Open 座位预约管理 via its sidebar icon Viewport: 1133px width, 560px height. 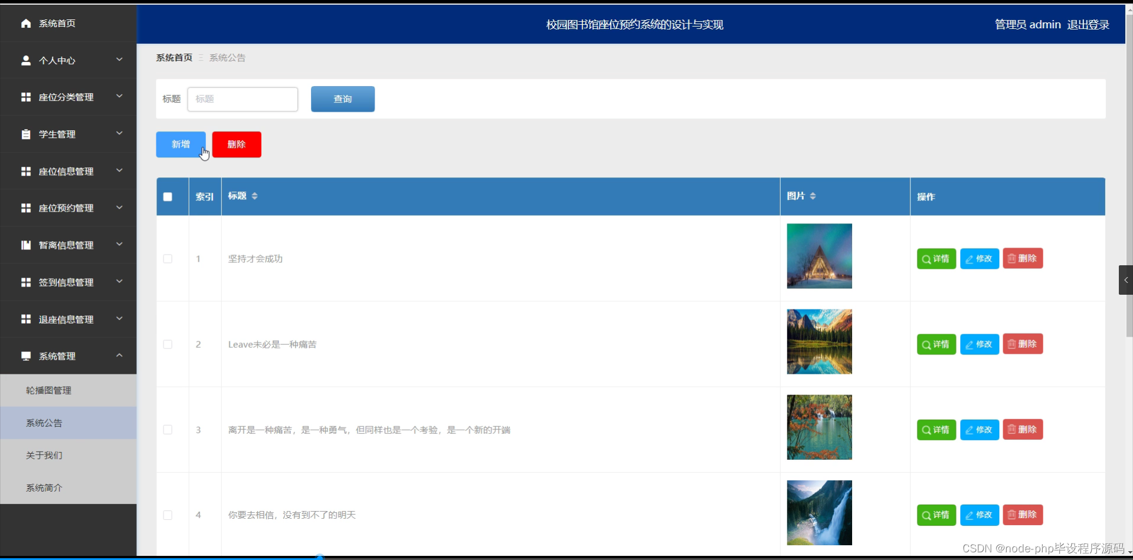click(26, 207)
